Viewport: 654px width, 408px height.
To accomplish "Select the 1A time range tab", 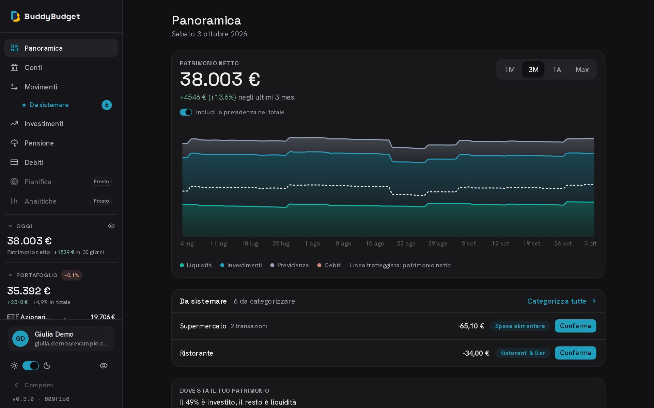I will click(x=557, y=69).
